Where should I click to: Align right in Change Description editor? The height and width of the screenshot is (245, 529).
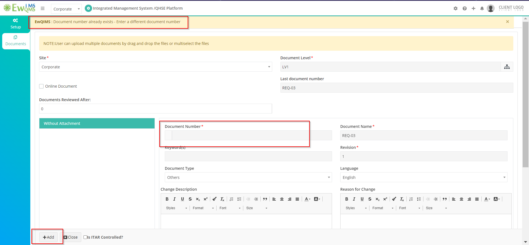tap(290, 199)
